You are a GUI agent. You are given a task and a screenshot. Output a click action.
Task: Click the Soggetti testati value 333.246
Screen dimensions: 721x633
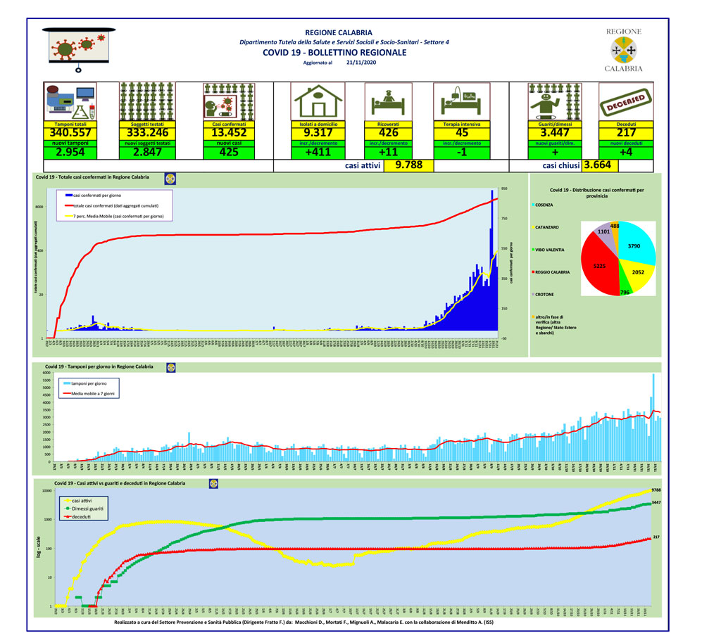(x=148, y=133)
